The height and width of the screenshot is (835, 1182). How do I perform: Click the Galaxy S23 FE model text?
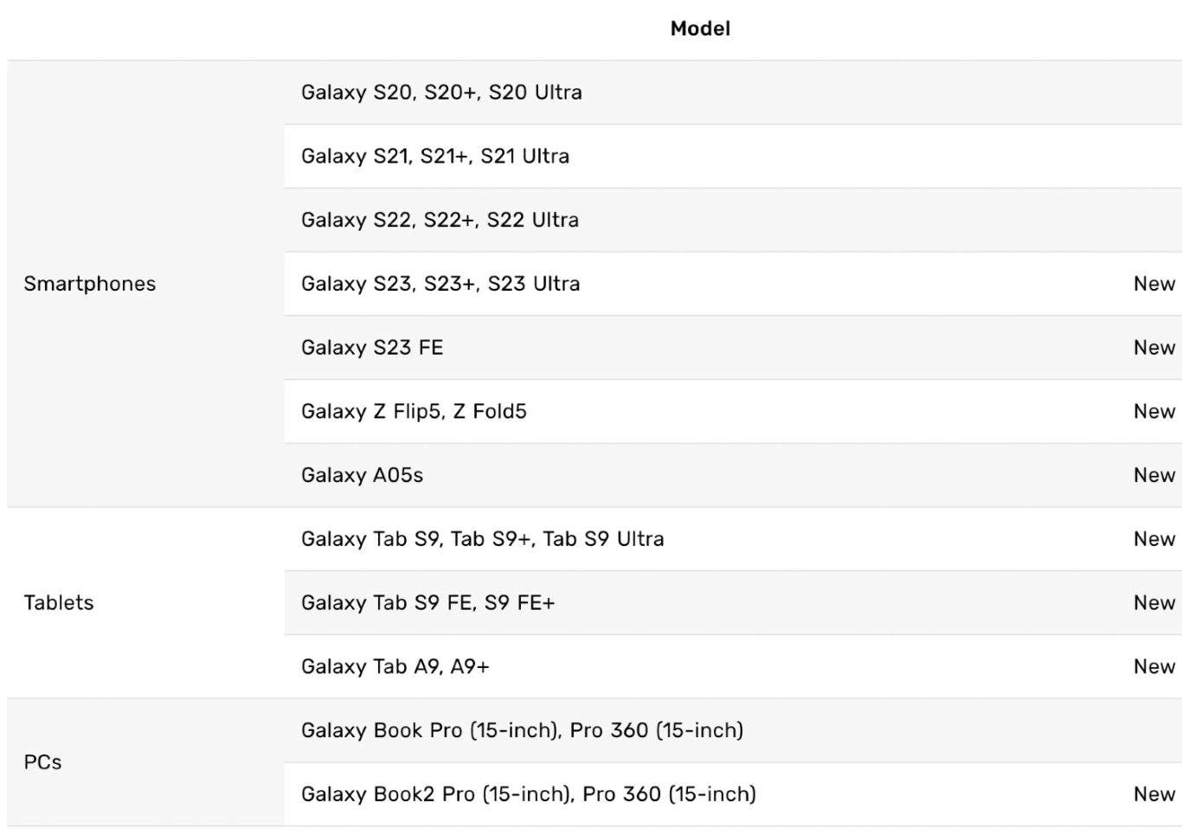[372, 348]
